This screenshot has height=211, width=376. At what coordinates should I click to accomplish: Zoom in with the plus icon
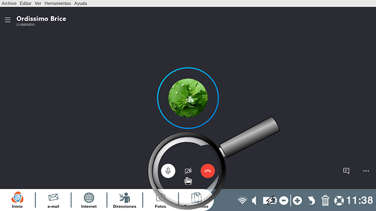(x=297, y=201)
